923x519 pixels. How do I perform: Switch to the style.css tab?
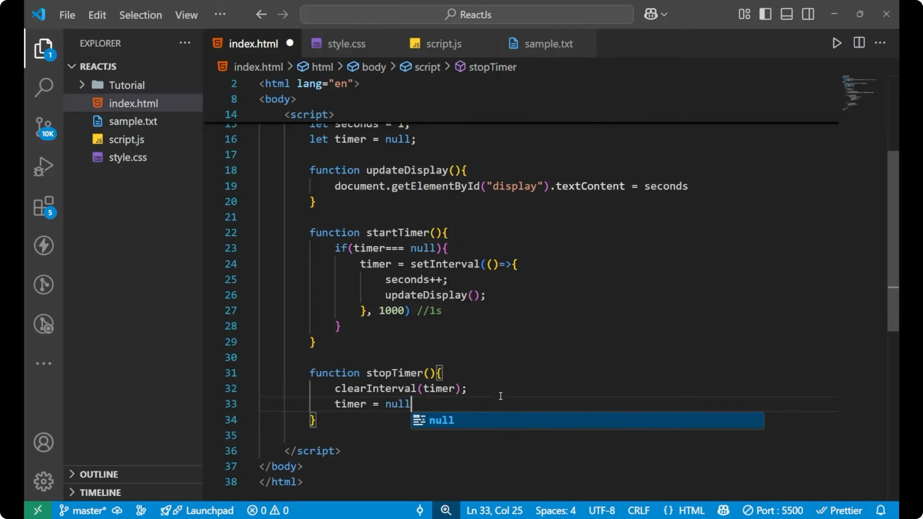[x=346, y=44]
